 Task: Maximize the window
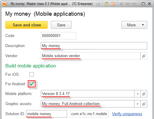[x=143, y=4]
